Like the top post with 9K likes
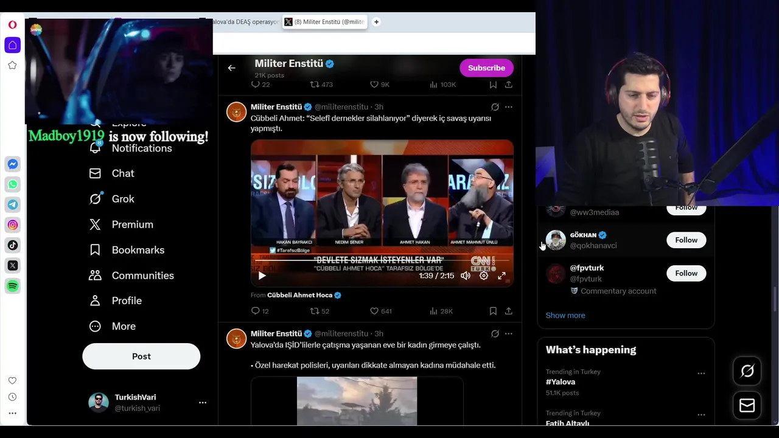The image size is (779, 438). point(380,85)
